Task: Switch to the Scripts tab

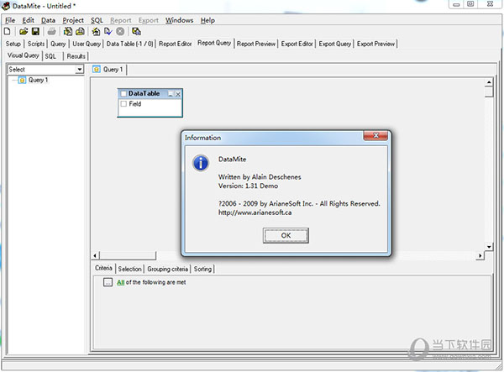Action: 35,44
